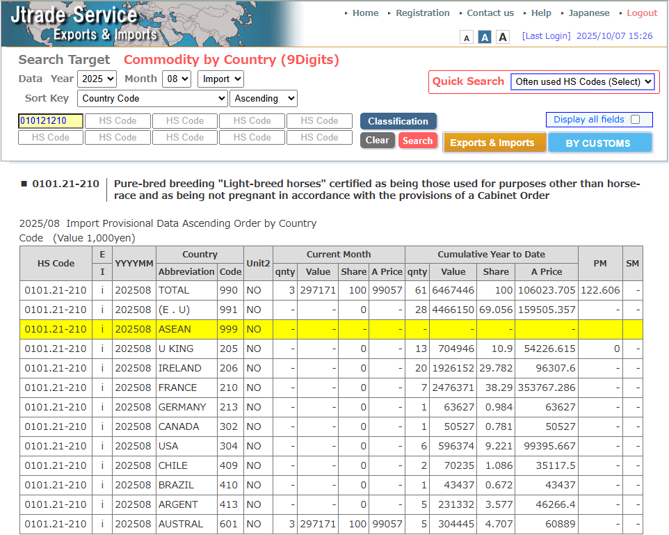This screenshot has width=669, height=535.
Task: Open Contact us page
Action: pyautogui.click(x=490, y=13)
